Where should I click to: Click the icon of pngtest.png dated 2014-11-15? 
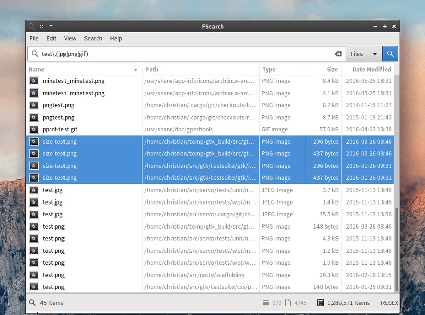click(x=34, y=105)
